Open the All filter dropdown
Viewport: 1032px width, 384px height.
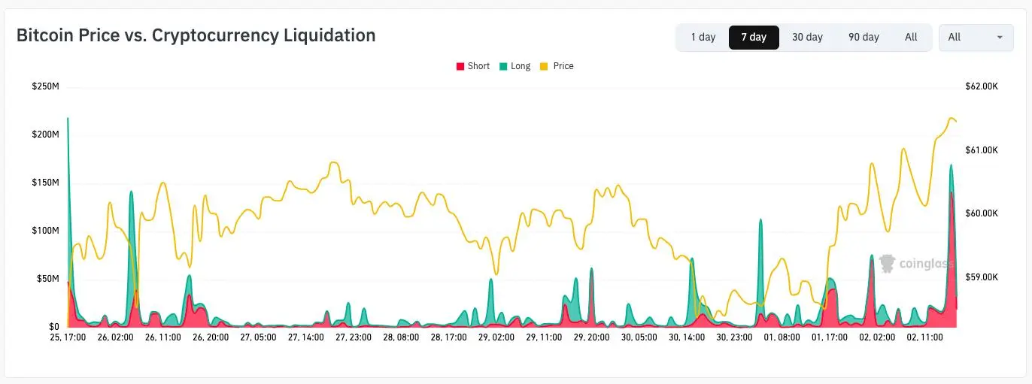click(x=976, y=37)
